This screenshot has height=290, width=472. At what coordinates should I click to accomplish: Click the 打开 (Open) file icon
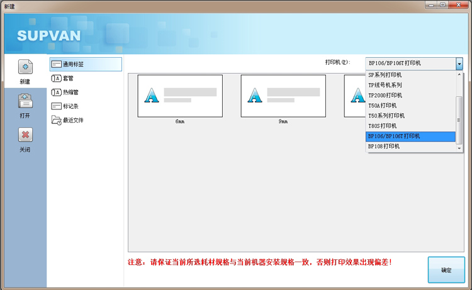click(x=25, y=102)
